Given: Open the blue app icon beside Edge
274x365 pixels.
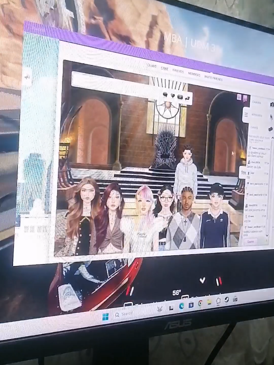Looking at the screenshot, I should [x=191, y=305].
